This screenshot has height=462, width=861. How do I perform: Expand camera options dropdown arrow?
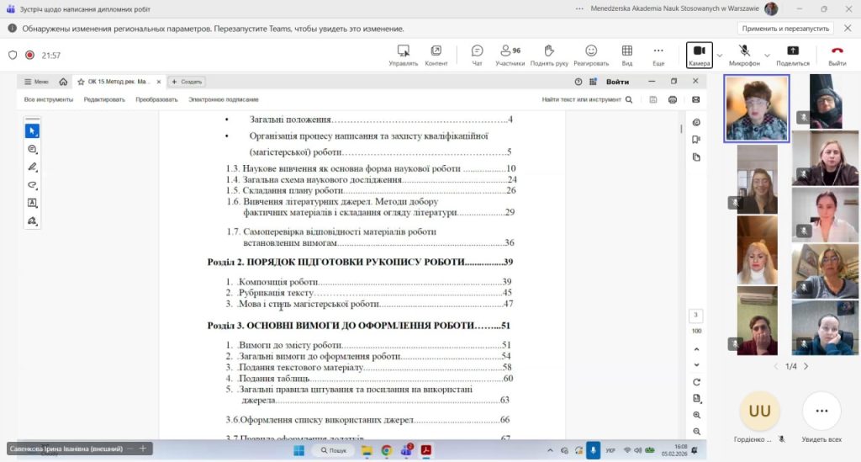tap(719, 56)
